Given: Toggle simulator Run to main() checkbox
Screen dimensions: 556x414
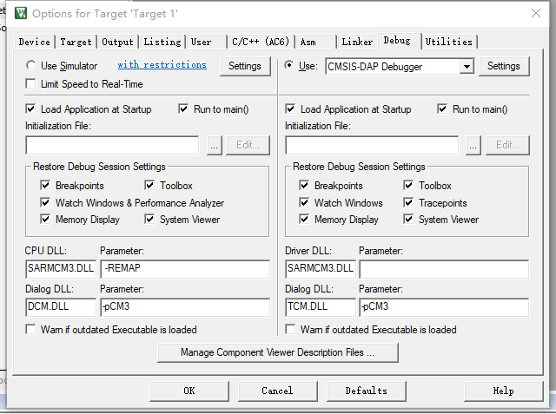Looking at the screenshot, I should coord(183,108).
